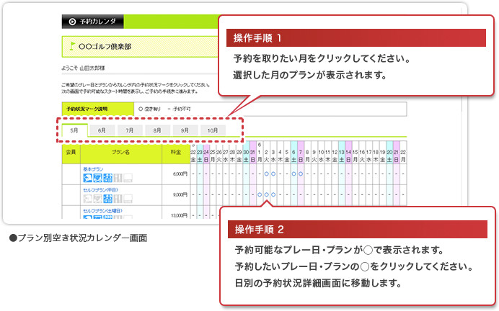Show plans for the 8月 tab
The height and width of the screenshot is (311, 499).
157,130
